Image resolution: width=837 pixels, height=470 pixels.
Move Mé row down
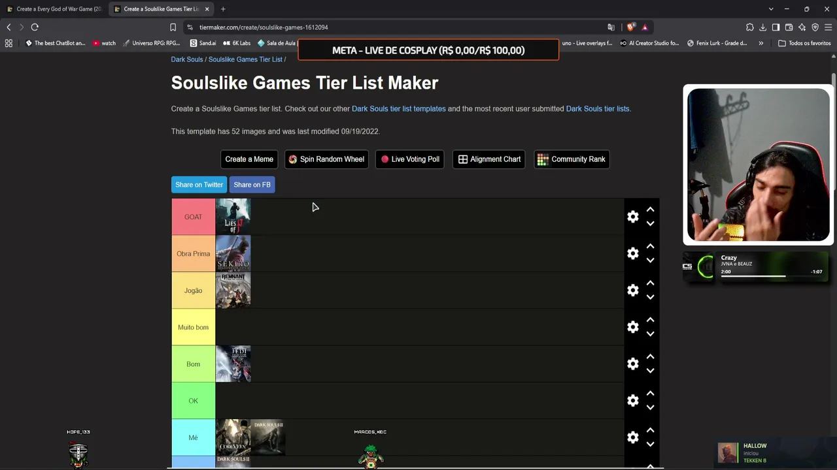click(650, 445)
